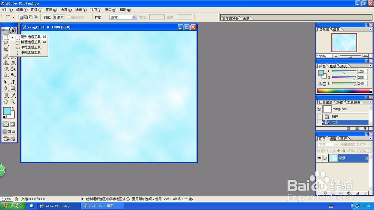Image resolution: width=374 pixels, height=210 pixels.
Task: Jump to ImageReady icon at toolbox bottom
Action: 9,139
